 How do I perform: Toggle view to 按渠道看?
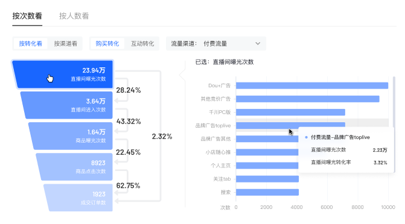65,43
